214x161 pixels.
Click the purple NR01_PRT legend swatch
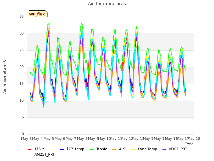click(165, 150)
